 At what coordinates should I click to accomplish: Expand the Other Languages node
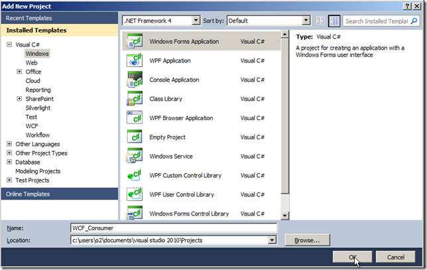9,143
